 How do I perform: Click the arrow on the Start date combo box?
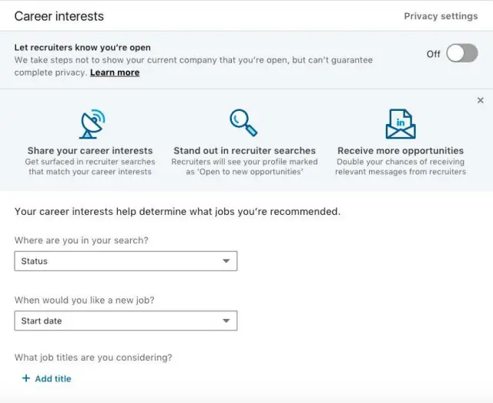point(226,321)
